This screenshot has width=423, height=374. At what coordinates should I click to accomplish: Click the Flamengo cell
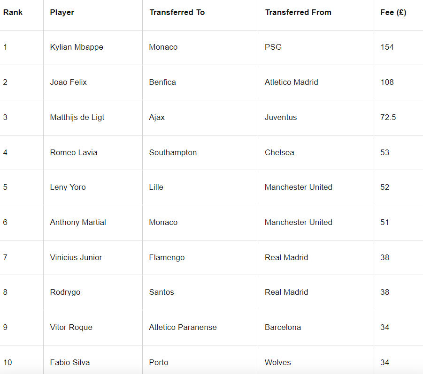click(x=167, y=258)
